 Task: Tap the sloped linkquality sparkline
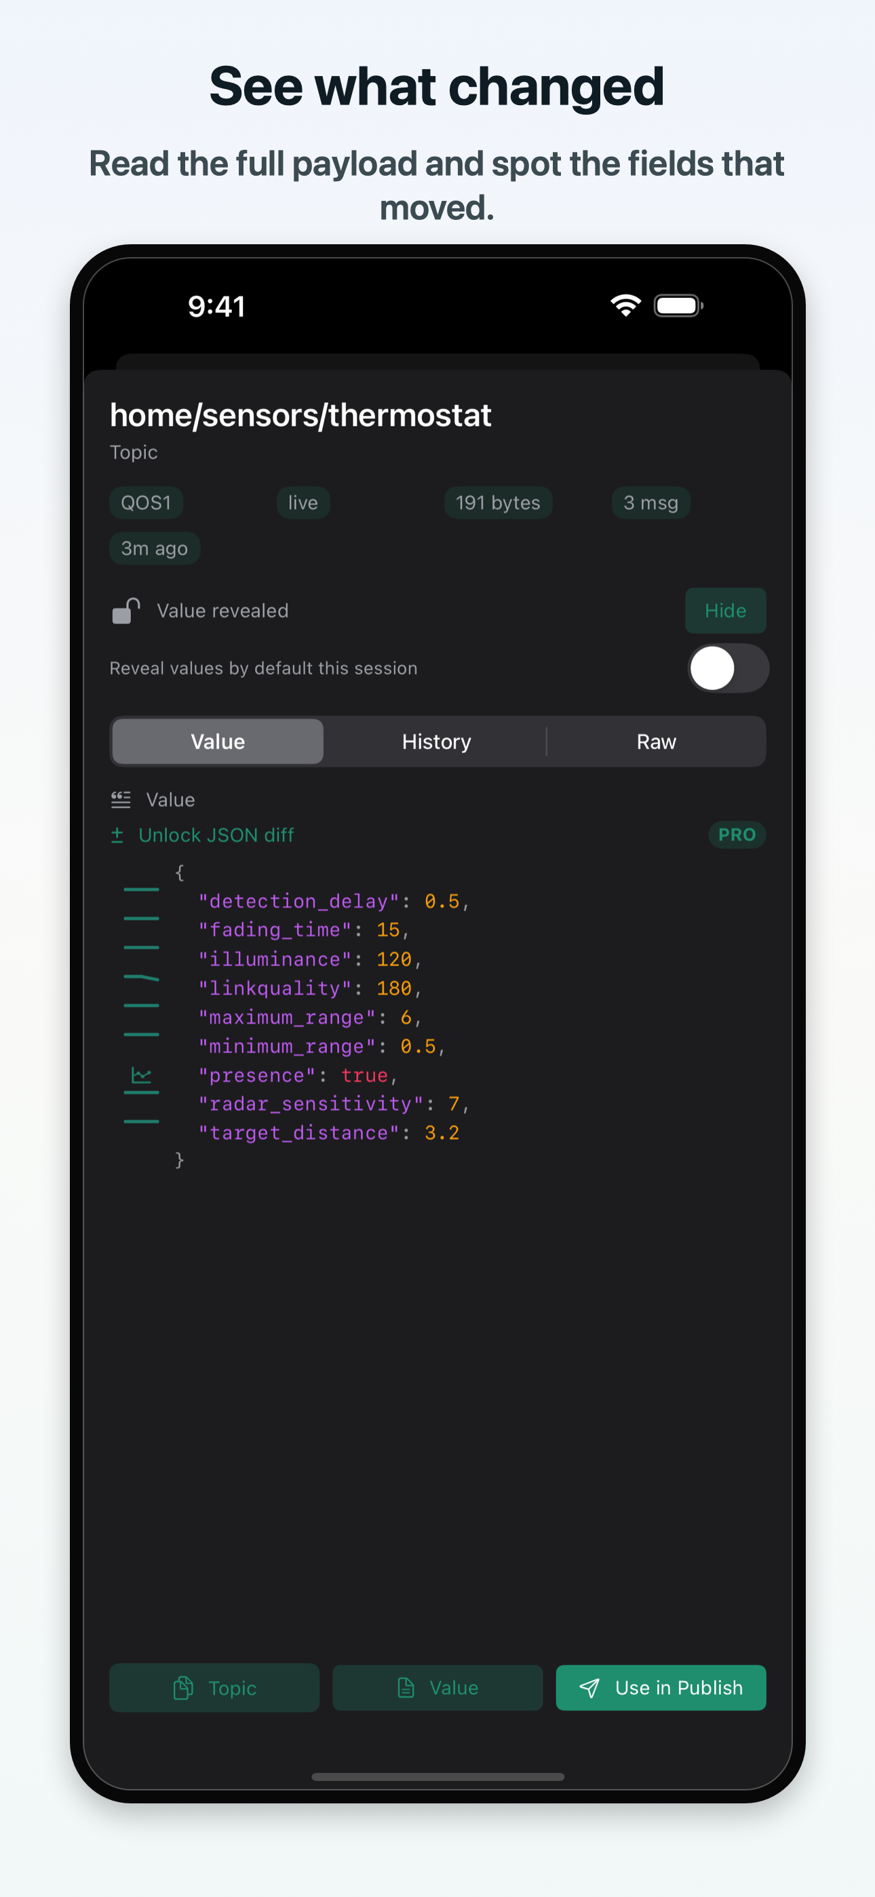141,977
